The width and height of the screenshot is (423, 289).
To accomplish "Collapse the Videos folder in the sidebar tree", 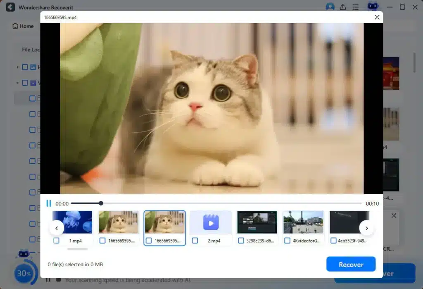I will [17, 83].
